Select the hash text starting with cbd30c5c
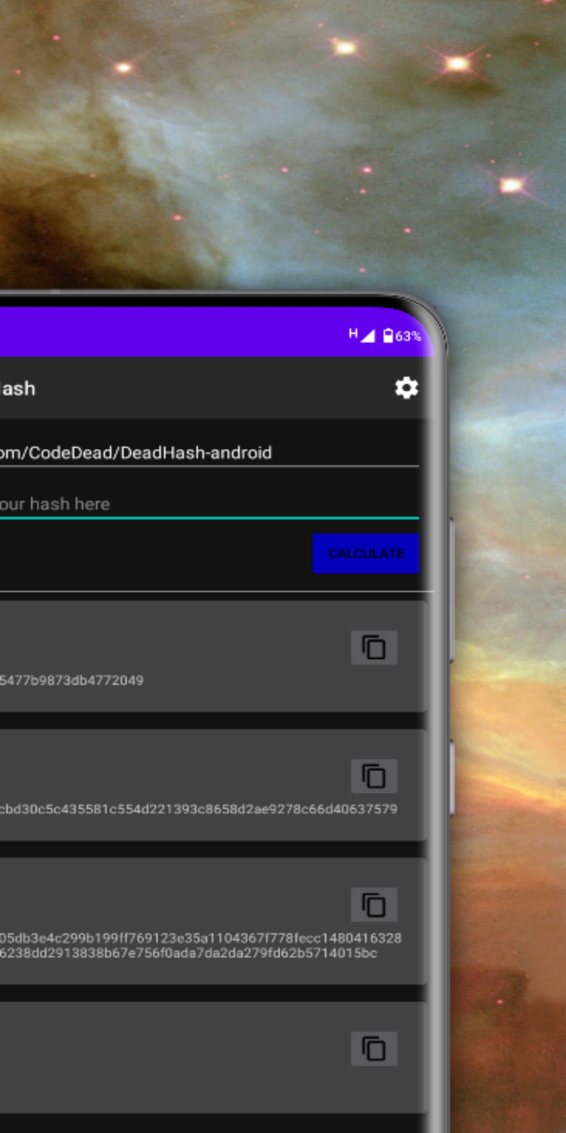Viewport: 566px width, 1133px height. [198, 809]
